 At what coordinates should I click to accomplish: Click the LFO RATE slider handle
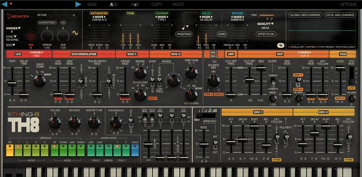pyautogui.click(x=12, y=83)
